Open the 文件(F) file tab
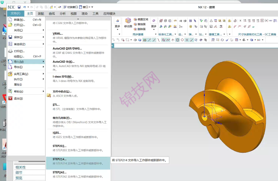 tap(15, 13)
